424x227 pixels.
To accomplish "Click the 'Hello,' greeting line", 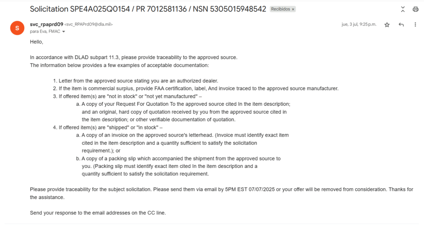I will tap(36, 42).
